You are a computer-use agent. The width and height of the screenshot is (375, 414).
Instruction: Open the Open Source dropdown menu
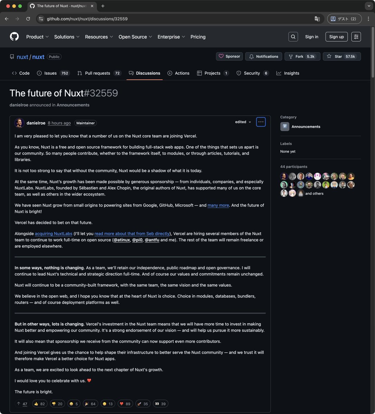(135, 37)
